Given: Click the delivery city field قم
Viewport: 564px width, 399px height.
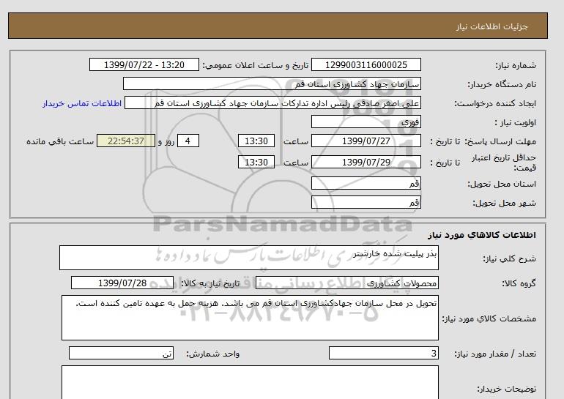Looking at the screenshot, I should click(x=366, y=202).
